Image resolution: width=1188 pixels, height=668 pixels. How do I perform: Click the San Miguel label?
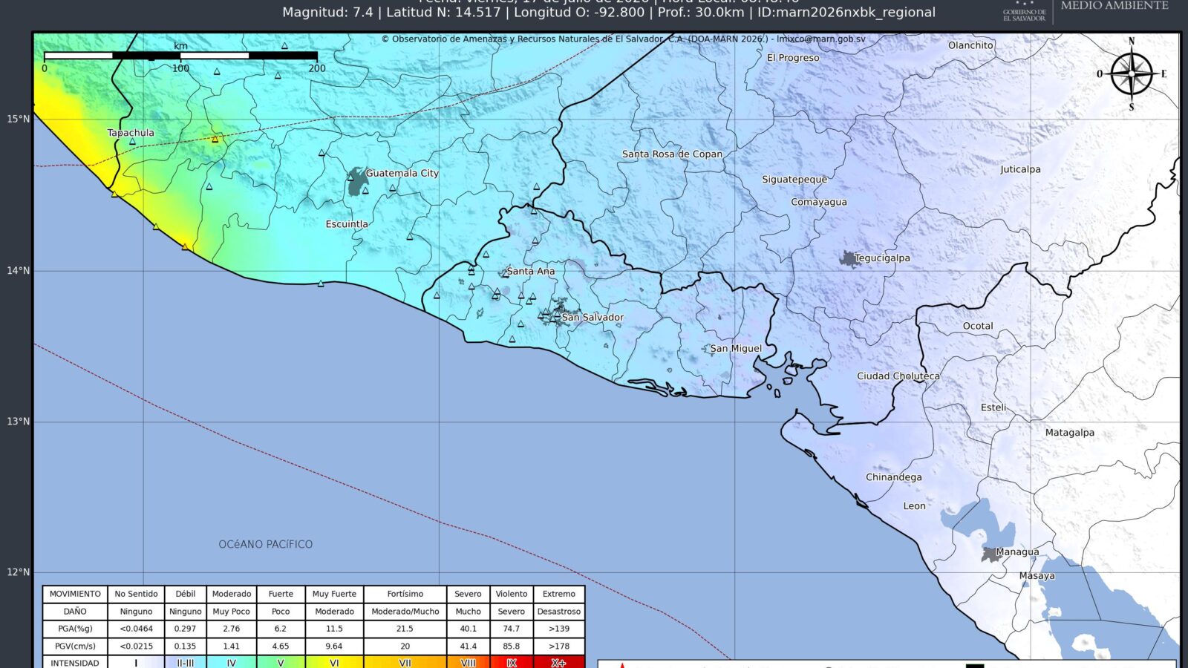736,348
